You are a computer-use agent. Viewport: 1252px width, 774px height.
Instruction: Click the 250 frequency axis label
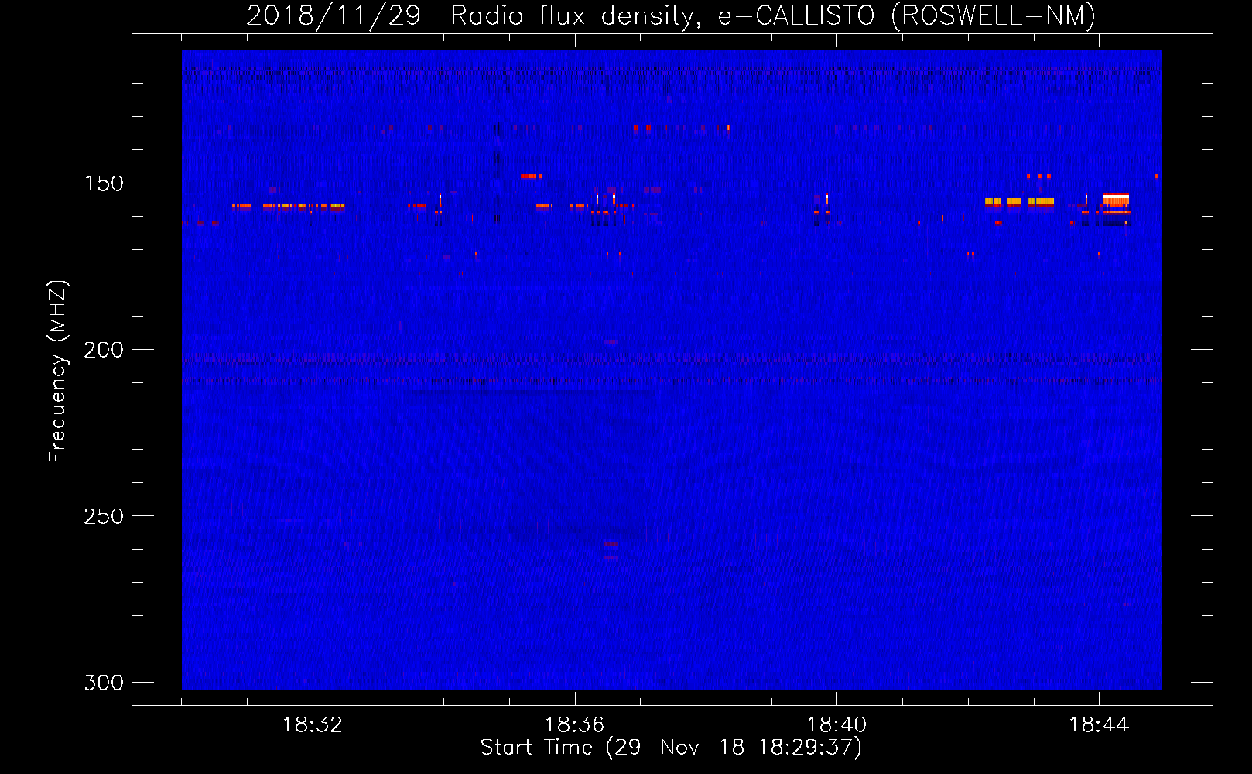104,516
